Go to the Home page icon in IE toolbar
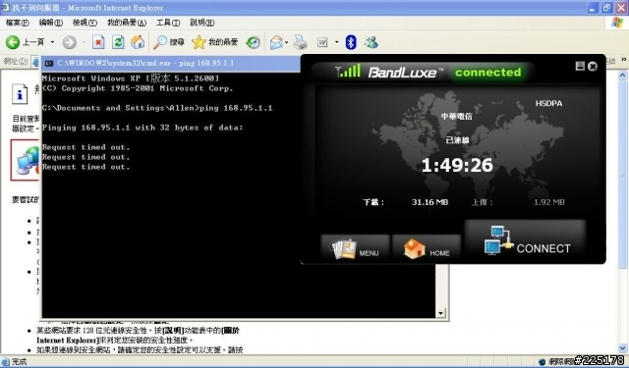The width and height of the screenshot is (629, 368). [x=138, y=42]
